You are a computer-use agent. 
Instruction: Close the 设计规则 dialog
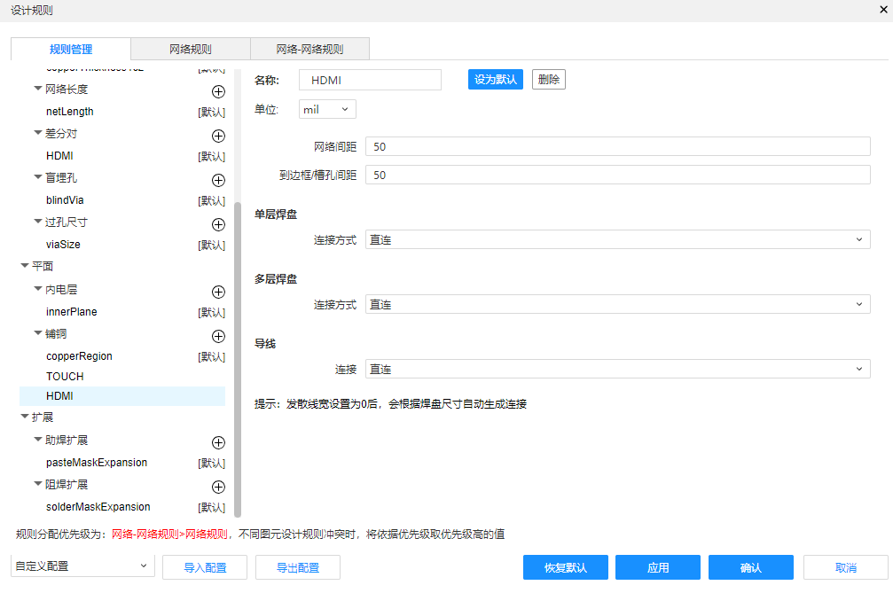click(x=883, y=10)
